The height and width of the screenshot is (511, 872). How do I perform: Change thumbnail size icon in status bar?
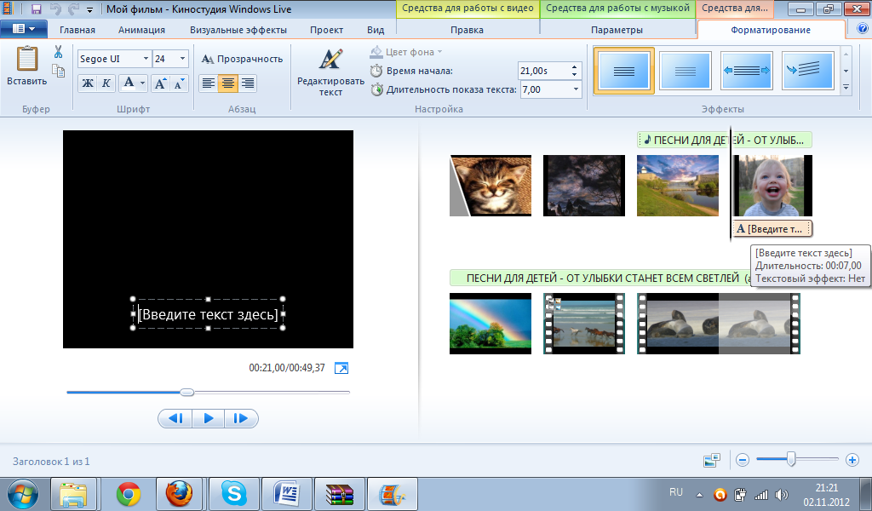712,460
